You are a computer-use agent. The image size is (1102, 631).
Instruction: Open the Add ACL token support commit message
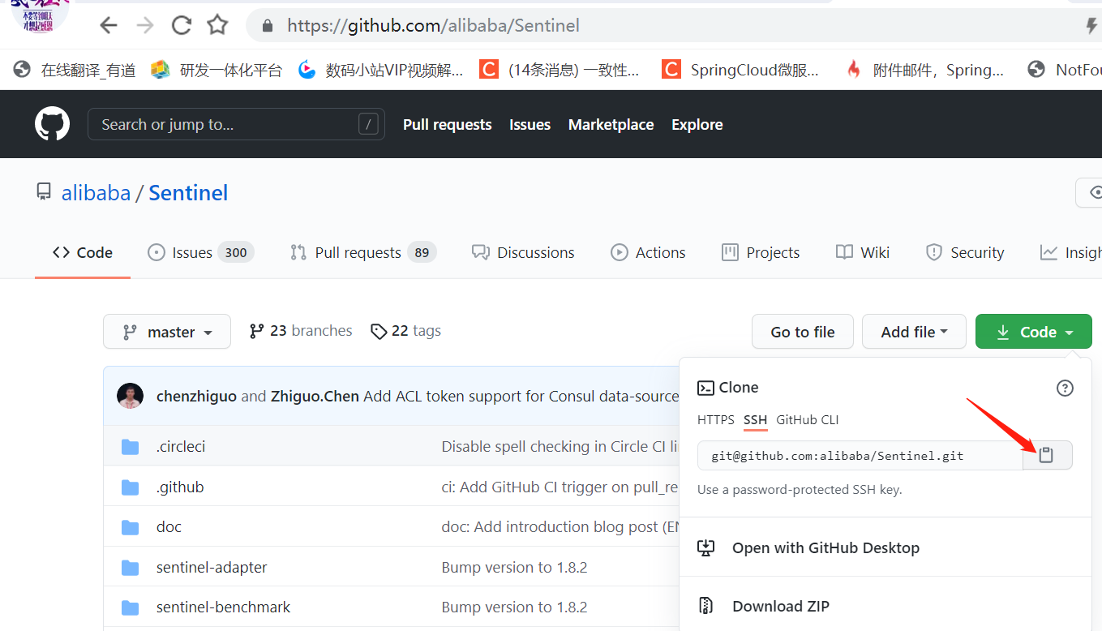click(521, 397)
